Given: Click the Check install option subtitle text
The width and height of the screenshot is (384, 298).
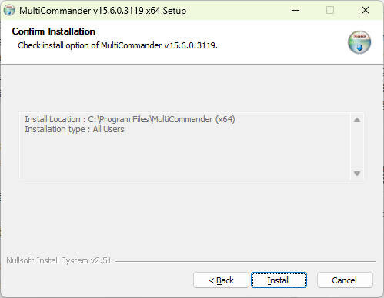Looking at the screenshot, I should pos(118,45).
